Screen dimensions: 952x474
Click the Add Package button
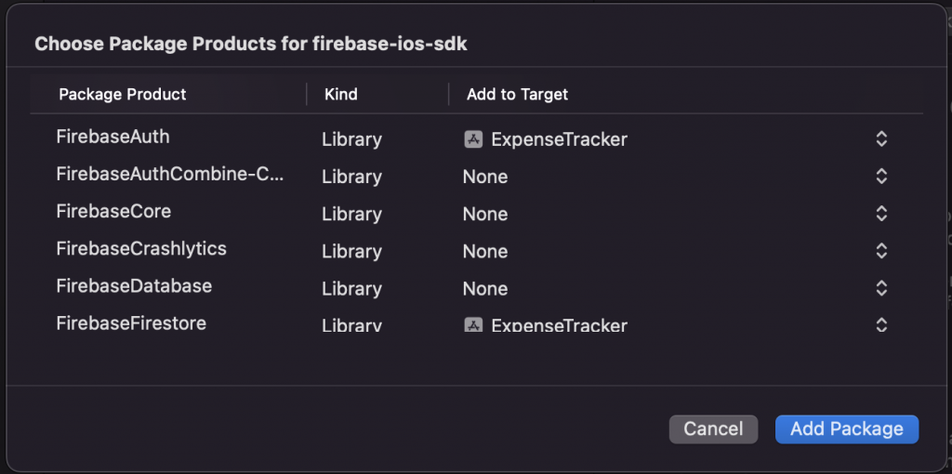pyautogui.click(x=846, y=428)
